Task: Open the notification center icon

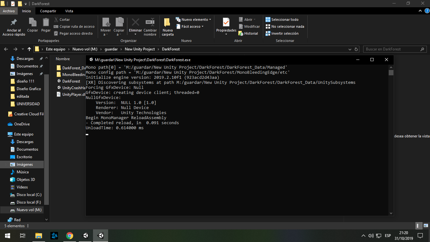Action: tap(420, 236)
